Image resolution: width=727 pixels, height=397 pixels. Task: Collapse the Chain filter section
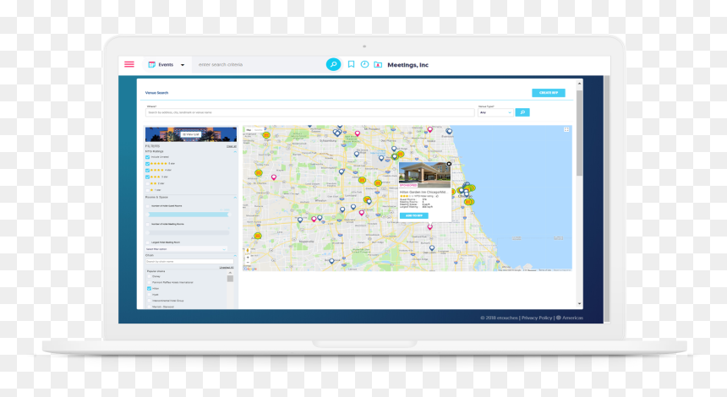click(x=235, y=256)
